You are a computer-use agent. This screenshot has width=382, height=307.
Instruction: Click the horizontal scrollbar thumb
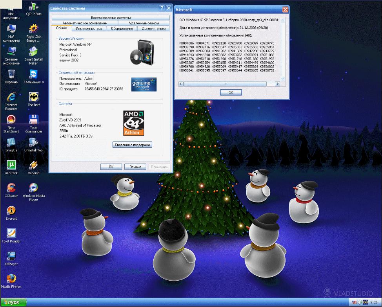tap(225, 84)
